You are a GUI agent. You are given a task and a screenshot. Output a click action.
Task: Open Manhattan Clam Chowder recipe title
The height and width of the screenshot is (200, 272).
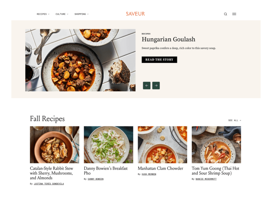point(160,168)
